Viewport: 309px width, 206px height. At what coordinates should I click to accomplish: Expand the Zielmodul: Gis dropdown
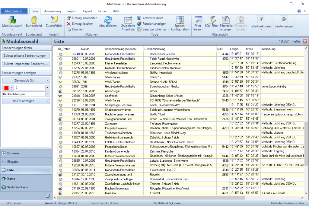coord(26,81)
